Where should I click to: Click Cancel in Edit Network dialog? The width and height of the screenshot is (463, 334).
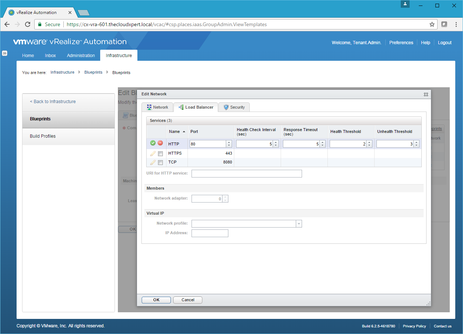pyautogui.click(x=187, y=300)
